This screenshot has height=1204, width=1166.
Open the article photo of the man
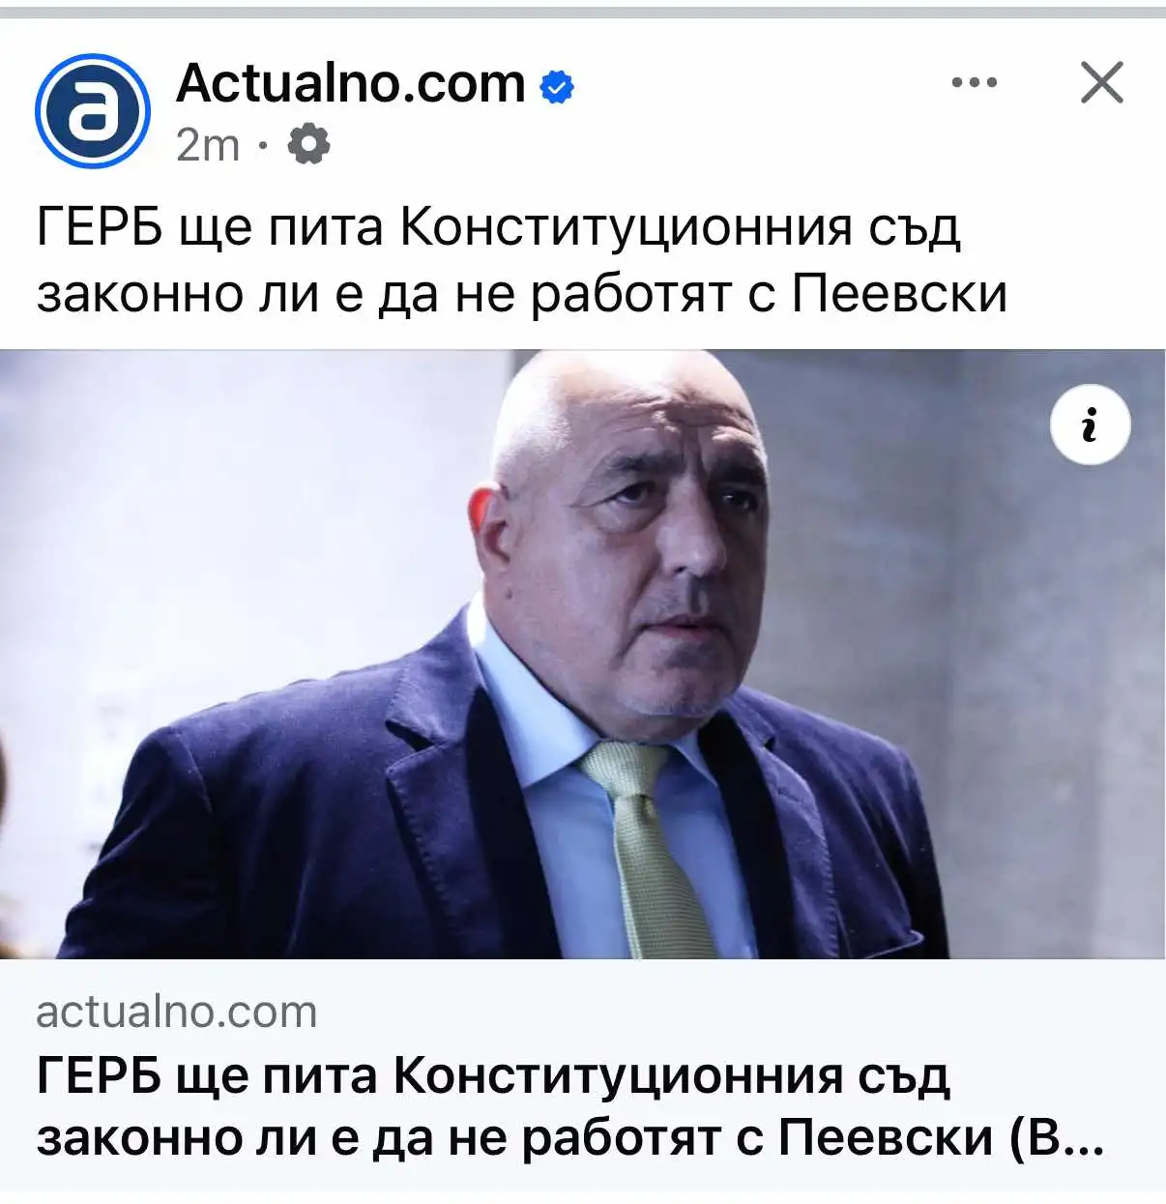(x=583, y=654)
